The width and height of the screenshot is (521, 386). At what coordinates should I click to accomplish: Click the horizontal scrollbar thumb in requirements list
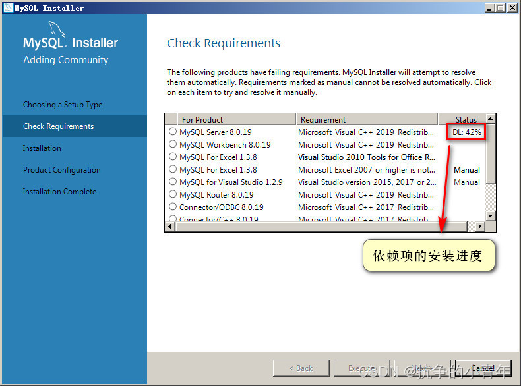pyautogui.click(x=321, y=227)
